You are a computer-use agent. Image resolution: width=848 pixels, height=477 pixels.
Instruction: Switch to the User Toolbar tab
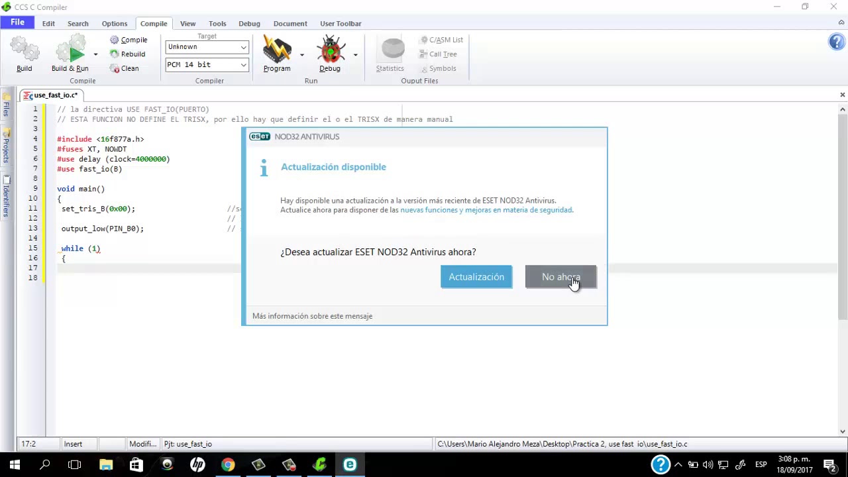[x=341, y=24]
